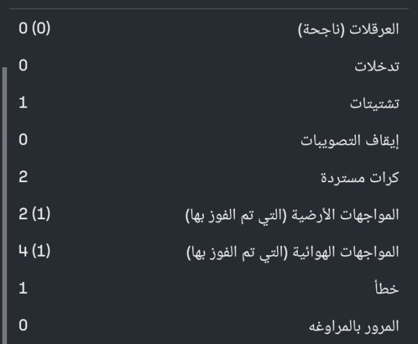Select the إيقاف التصويبات label
The height and width of the screenshot is (344, 418).
pyautogui.click(x=349, y=140)
